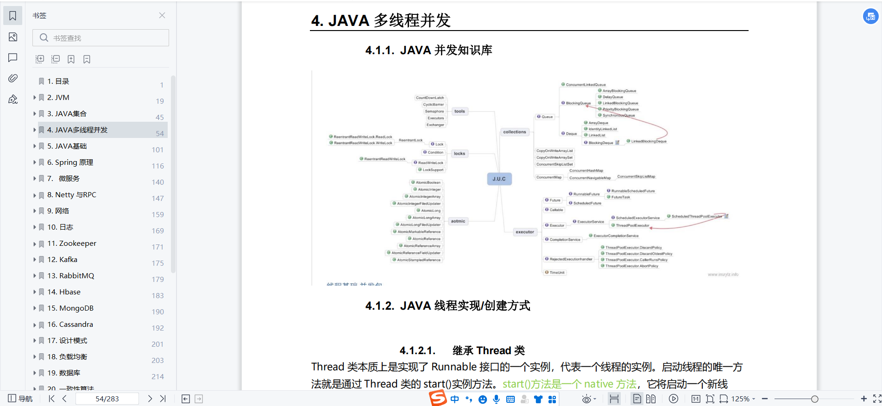Switch Sogou Chinese/English mode 中
The height and width of the screenshot is (406, 882).
tap(455, 399)
